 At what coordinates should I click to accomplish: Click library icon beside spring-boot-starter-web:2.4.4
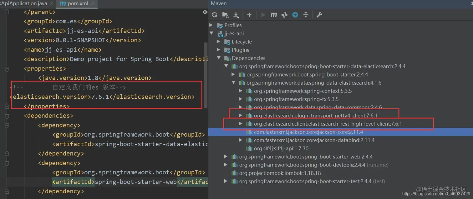235,157
